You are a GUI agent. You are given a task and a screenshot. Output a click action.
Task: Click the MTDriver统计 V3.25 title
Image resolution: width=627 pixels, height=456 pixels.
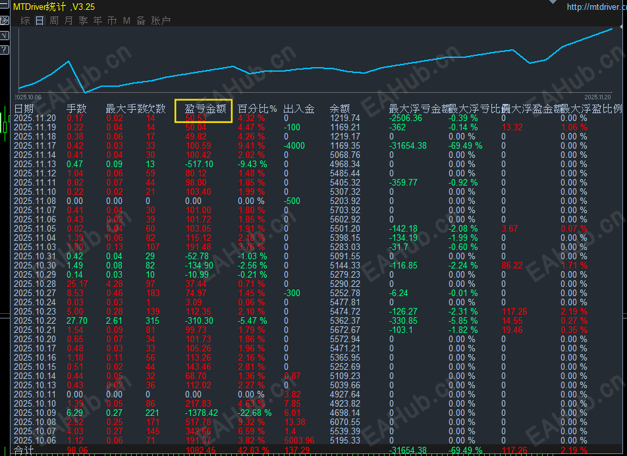(x=54, y=7)
